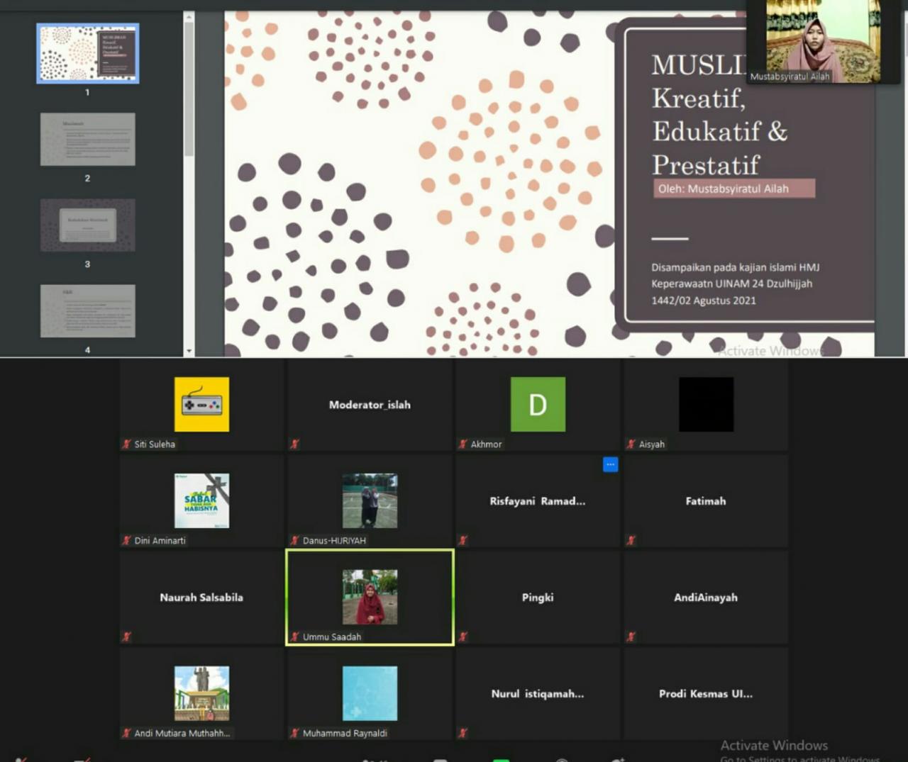The height and width of the screenshot is (762, 908).
Task: Click the game controller avatar of Siti Suleha
Action: tap(201, 405)
